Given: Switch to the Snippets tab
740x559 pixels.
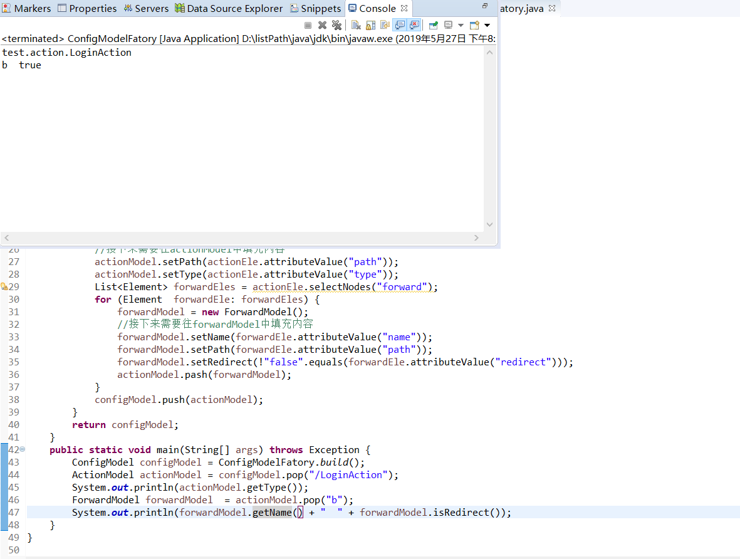Looking at the screenshot, I should pos(316,9).
